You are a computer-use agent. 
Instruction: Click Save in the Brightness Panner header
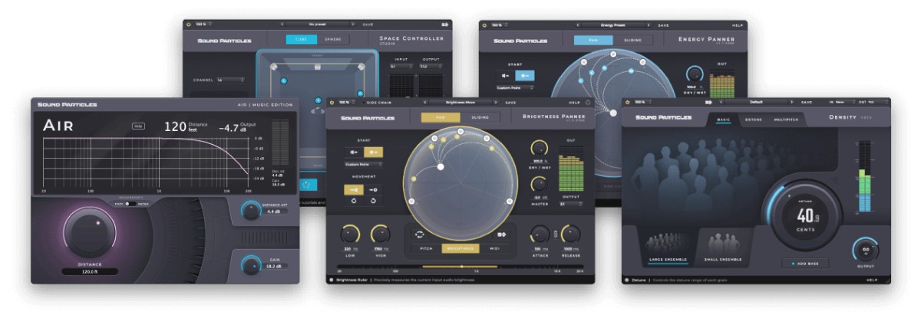pyautogui.click(x=510, y=102)
